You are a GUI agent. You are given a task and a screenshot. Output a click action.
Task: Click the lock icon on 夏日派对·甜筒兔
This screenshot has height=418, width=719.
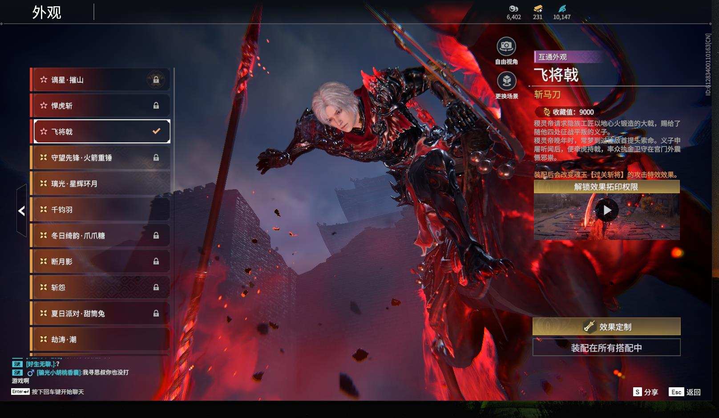pyautogui.click(x=156, y=313)
